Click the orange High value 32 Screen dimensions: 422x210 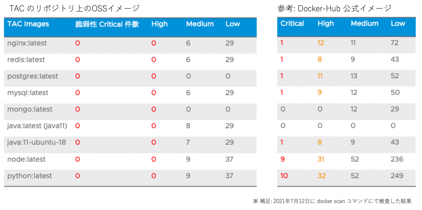(322, 176)
